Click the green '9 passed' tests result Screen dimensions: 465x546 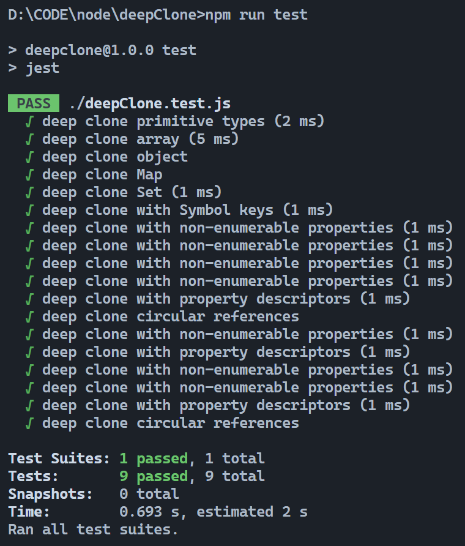pyautogui.click(x=154, y=476)
